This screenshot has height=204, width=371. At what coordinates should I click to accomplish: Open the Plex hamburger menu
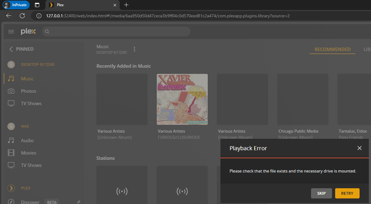[x=11, y=32]
